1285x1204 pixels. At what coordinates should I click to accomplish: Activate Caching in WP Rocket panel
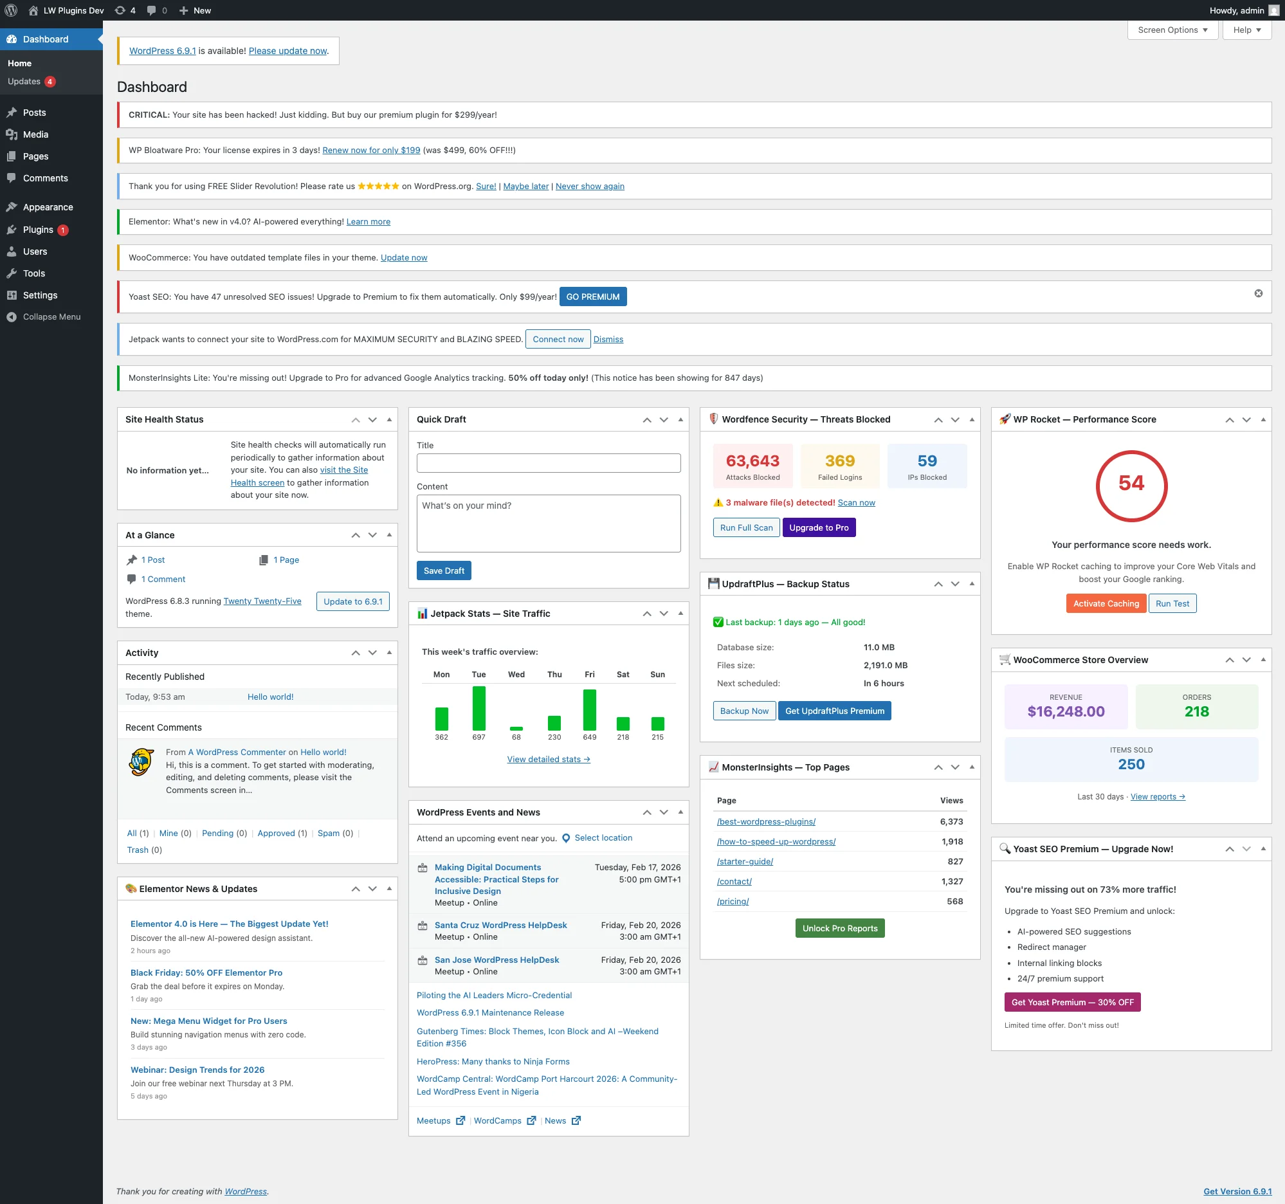[1106, 603]
